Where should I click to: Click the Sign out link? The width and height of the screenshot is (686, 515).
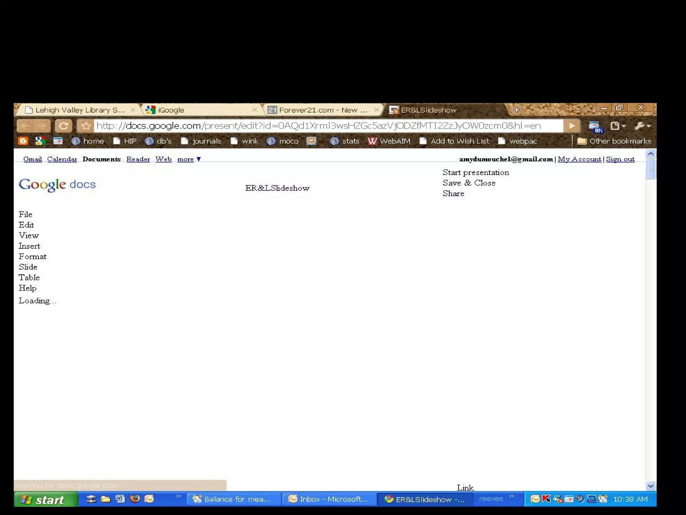coord(620,159)
